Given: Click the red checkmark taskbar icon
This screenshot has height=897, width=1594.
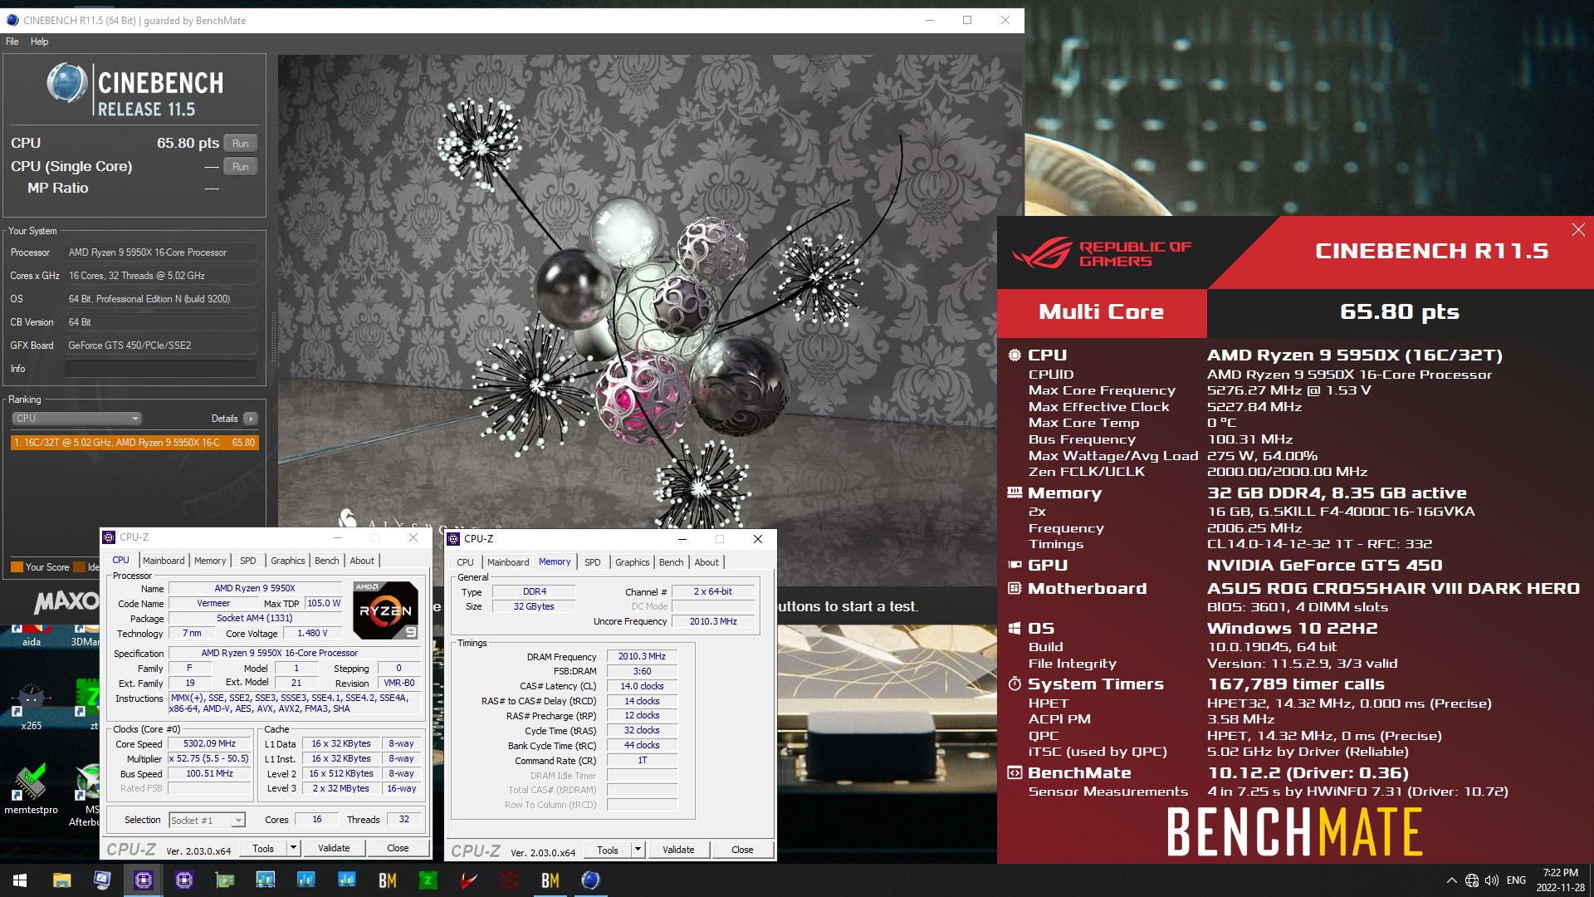Looking at the screenshot, I should 468,880.
